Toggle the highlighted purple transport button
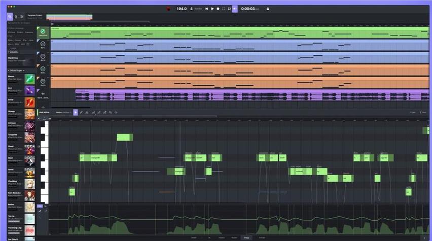432x241 pixels. point(235,9)
